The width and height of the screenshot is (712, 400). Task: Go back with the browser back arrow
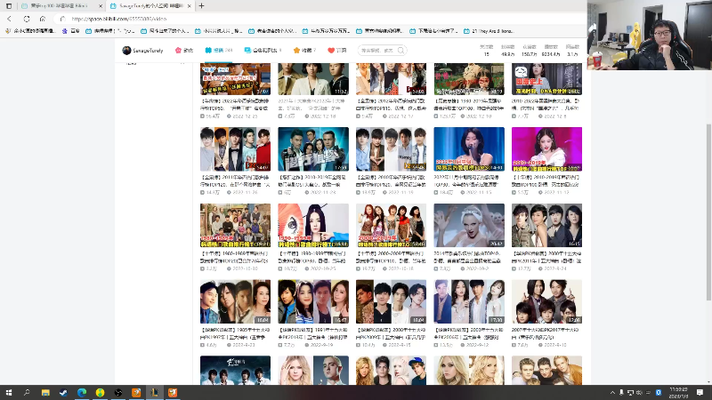[x=10, y=19]
